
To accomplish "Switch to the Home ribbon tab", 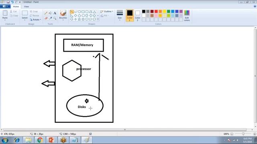I will click(x=16, y=6).
